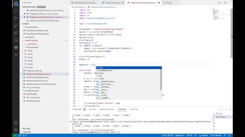Open the Manage gear settings
The image size is (245, 137).
16,130
